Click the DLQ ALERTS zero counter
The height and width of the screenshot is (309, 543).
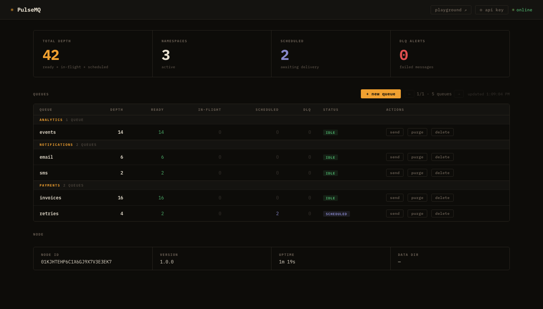point(403,55)
